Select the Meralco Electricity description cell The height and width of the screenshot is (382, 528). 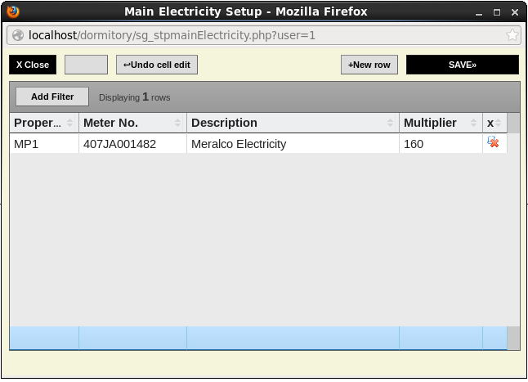tap(293, 144)
